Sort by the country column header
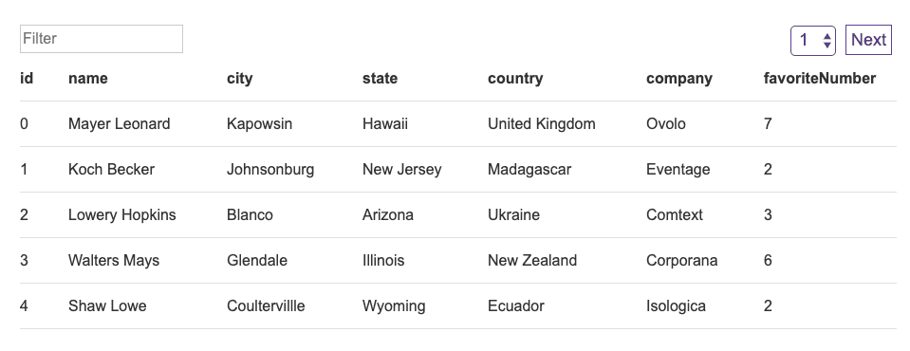Image resolution: width=910 pixels, height=351 pixels. pyautogui.click(x=515, y=79)
